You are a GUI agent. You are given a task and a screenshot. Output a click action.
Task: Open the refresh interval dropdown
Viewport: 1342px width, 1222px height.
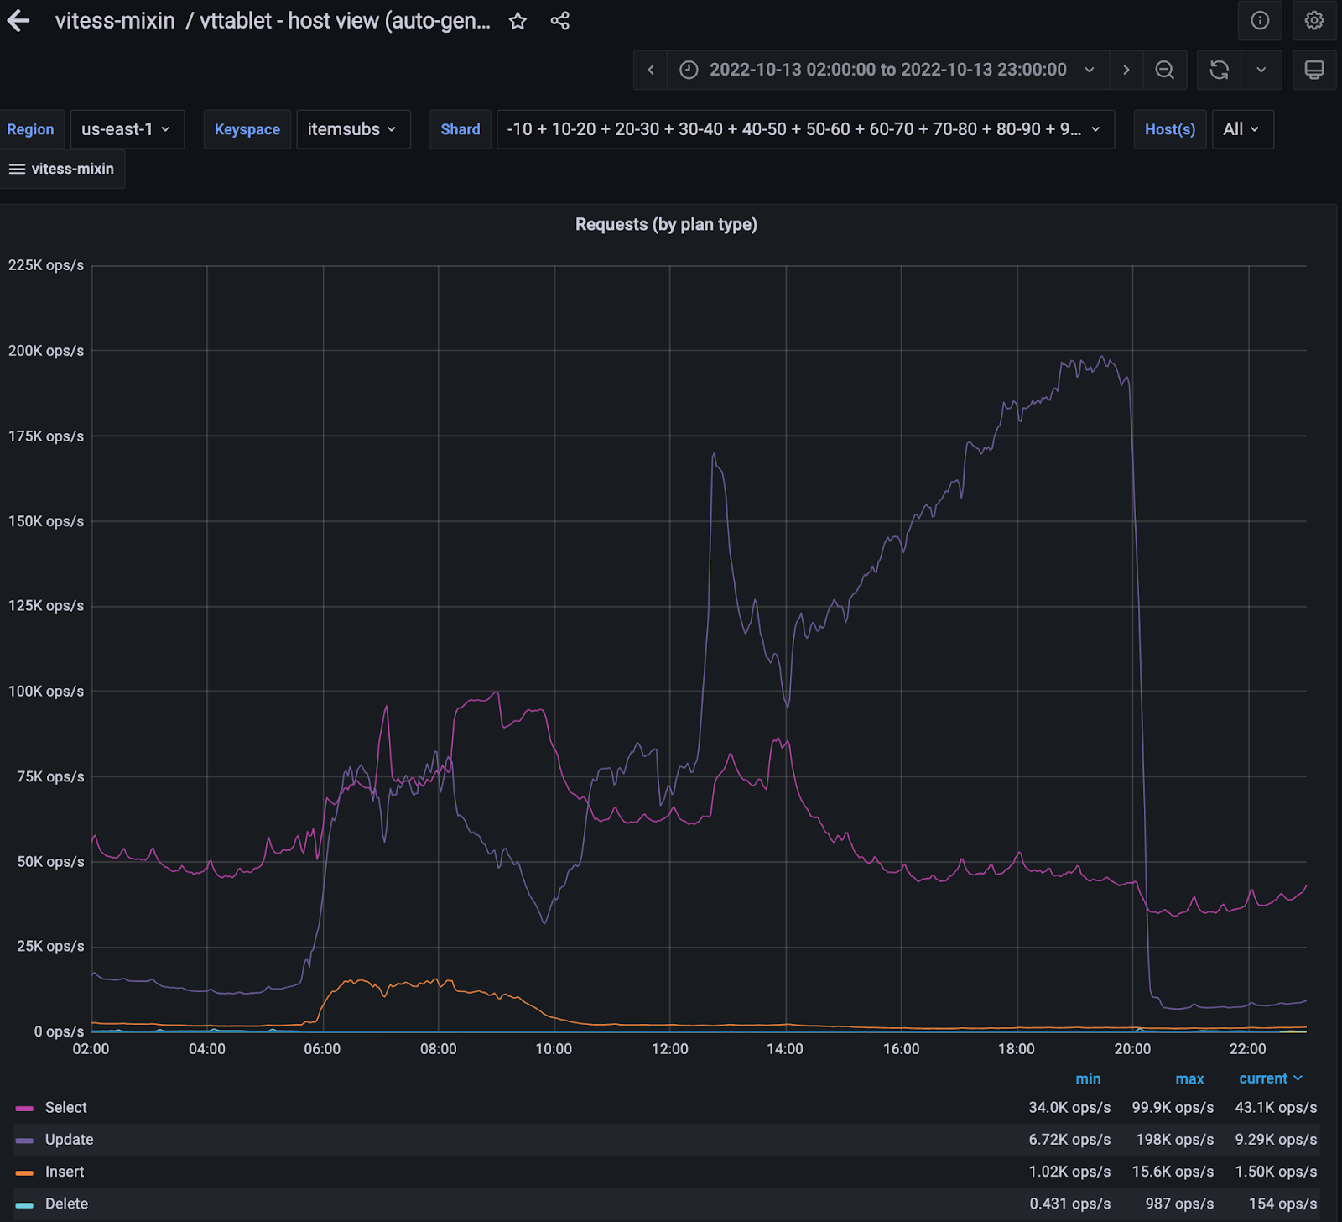[1261, 70]
